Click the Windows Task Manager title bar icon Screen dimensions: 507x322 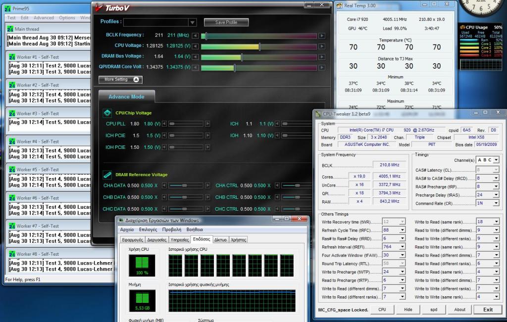[x=121, y=220]
